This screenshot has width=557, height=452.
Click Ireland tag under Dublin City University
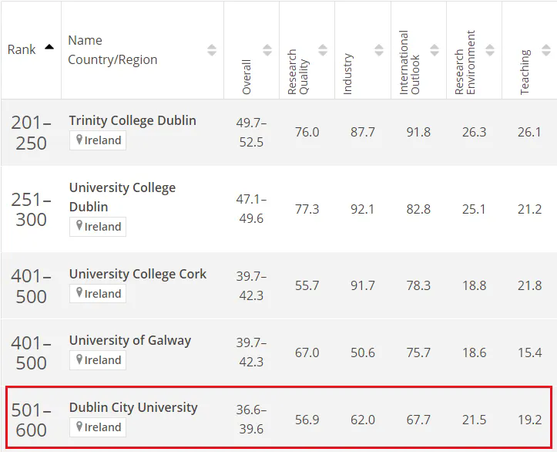click(x=98, y=427)
